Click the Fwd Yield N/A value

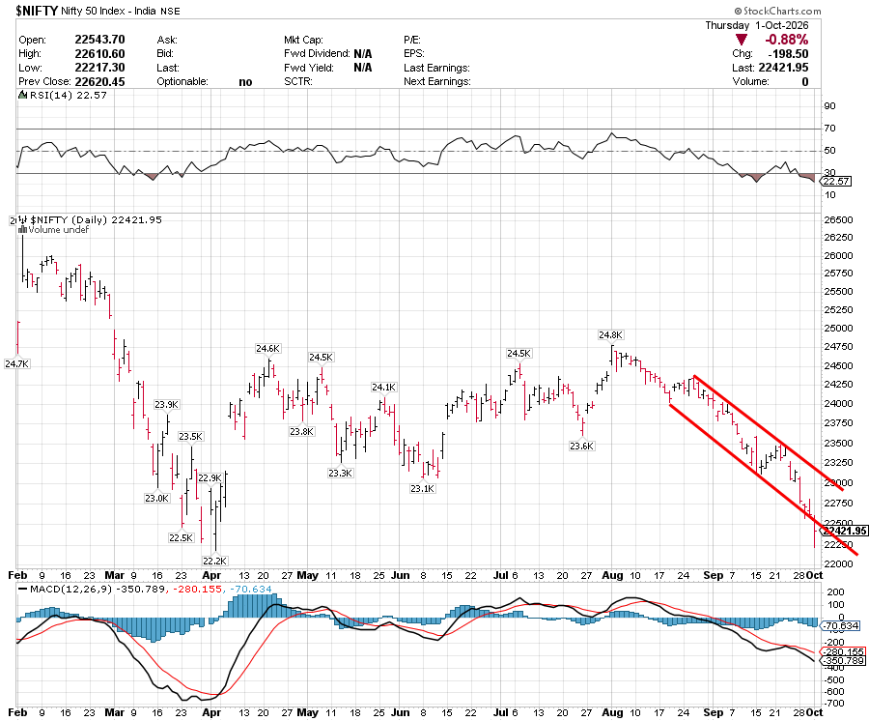click(x=363, y=68)
